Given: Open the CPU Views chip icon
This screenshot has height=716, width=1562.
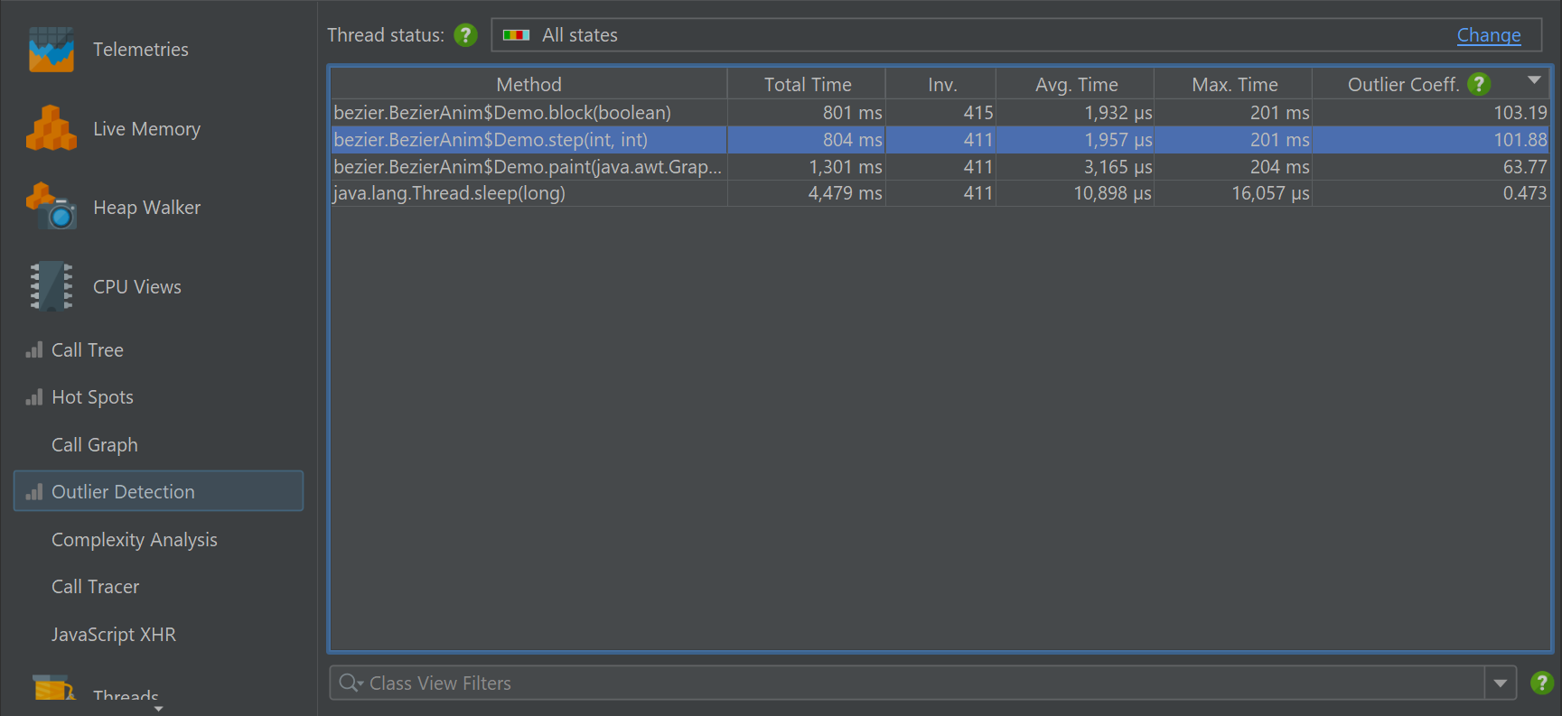Looking at the screenshot, I should pos(51,286).
